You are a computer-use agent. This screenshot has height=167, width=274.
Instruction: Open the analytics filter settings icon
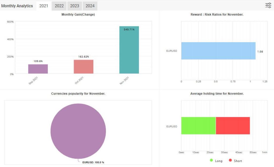coord(268,5)
